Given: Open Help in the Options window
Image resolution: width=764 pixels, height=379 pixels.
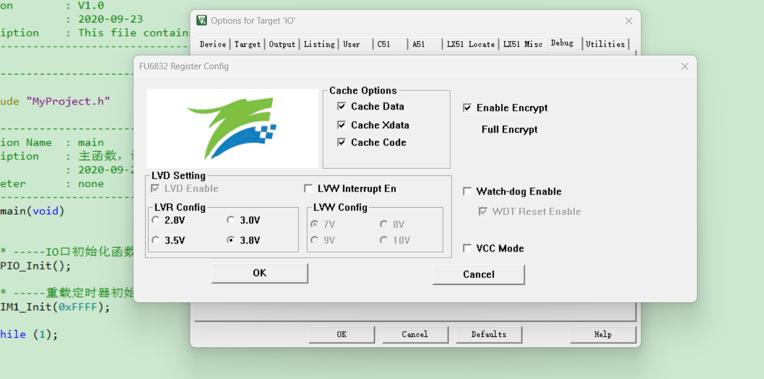Looking at the screenshot, I should tap(603, 334).
